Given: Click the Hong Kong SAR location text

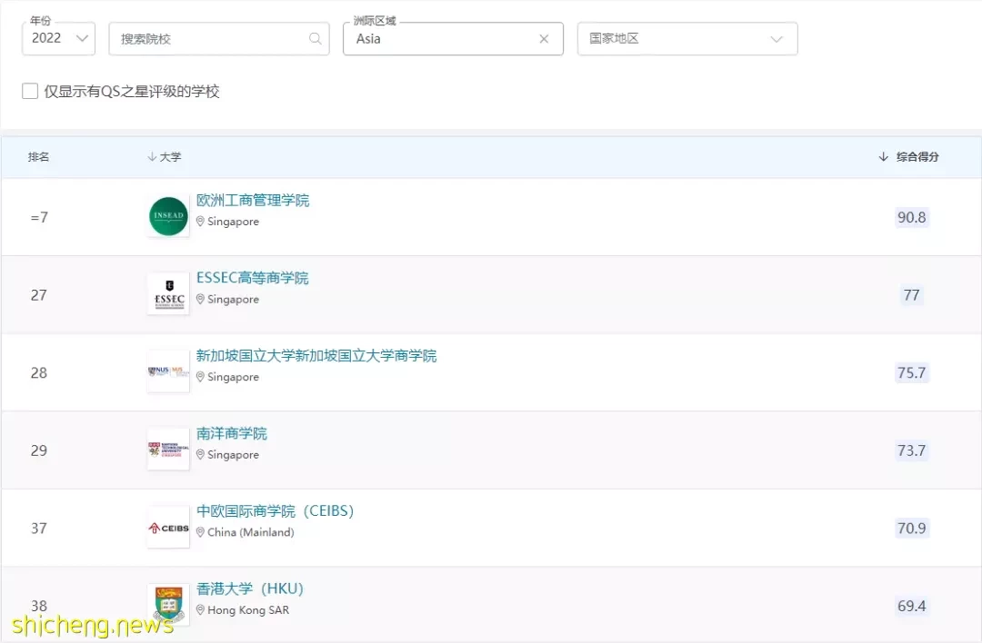Looking at the screenshot, I should [x=248, y=609].
